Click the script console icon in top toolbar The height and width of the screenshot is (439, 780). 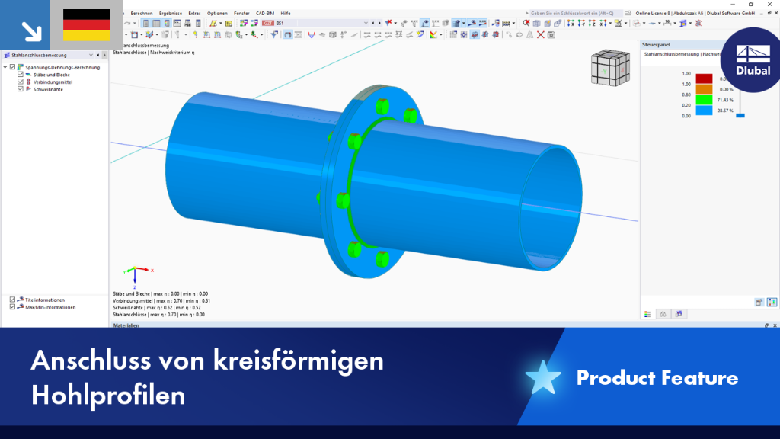(177, 23)
